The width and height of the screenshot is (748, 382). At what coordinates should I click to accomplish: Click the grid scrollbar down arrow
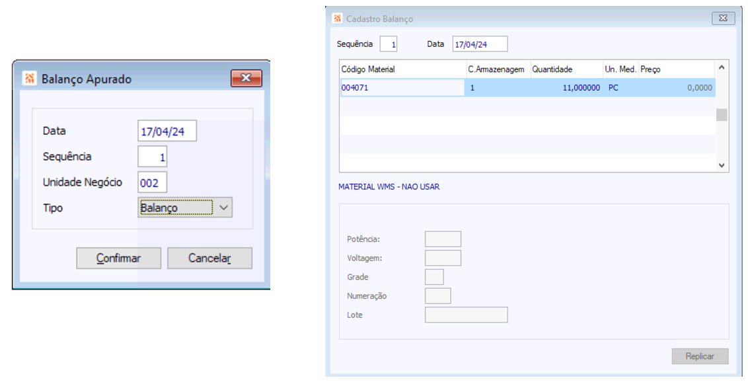pos(722,165)
